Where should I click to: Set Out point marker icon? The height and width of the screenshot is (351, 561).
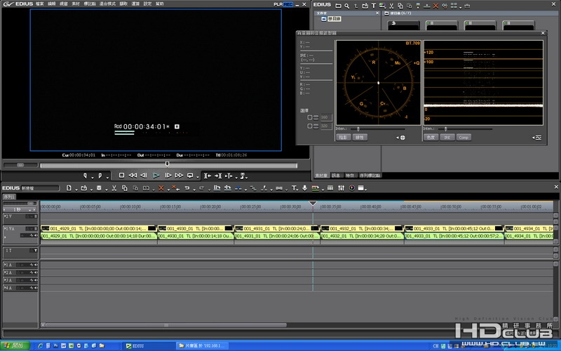100,175
